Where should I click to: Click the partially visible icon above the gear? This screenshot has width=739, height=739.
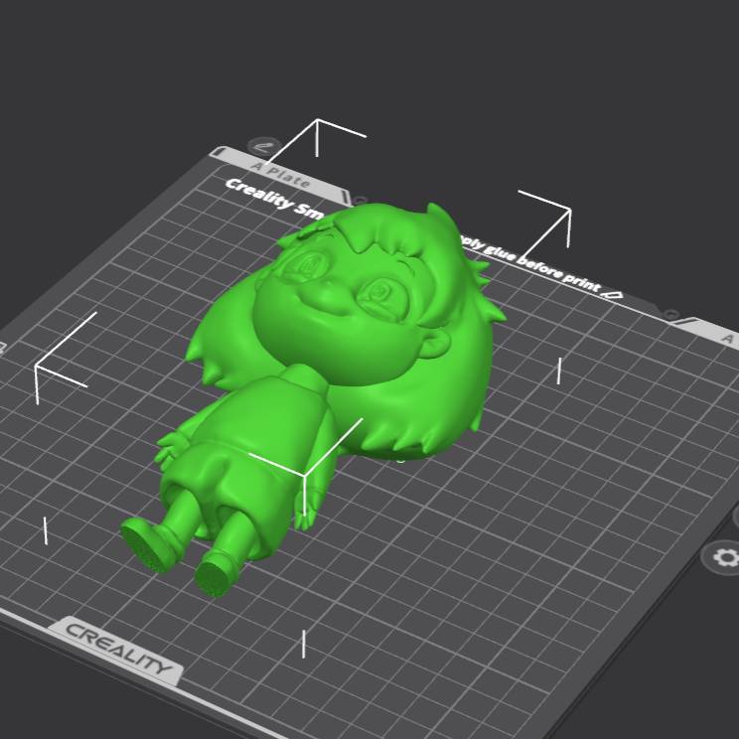[734, 516]
